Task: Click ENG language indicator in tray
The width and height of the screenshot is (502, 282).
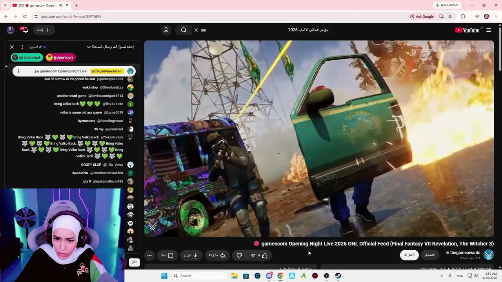Action: (x=460, y=276)
